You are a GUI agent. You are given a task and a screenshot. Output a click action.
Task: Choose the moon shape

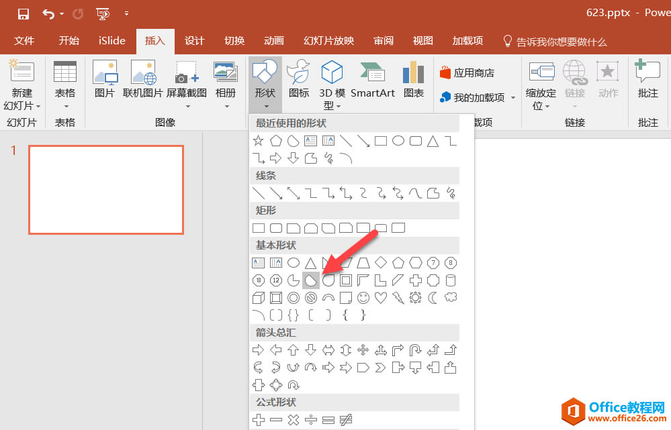433,297
